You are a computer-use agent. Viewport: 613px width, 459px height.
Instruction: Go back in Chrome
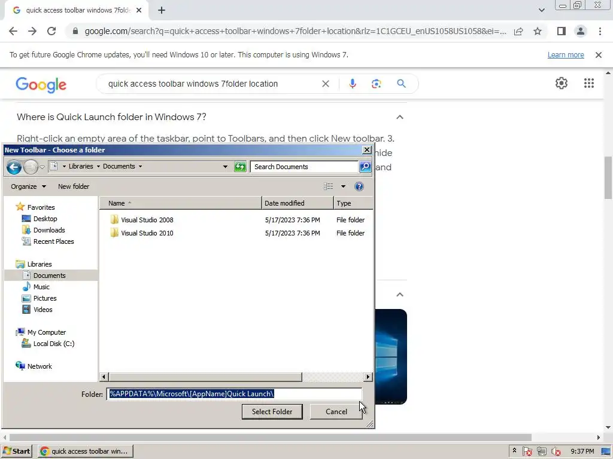(13, 31)
